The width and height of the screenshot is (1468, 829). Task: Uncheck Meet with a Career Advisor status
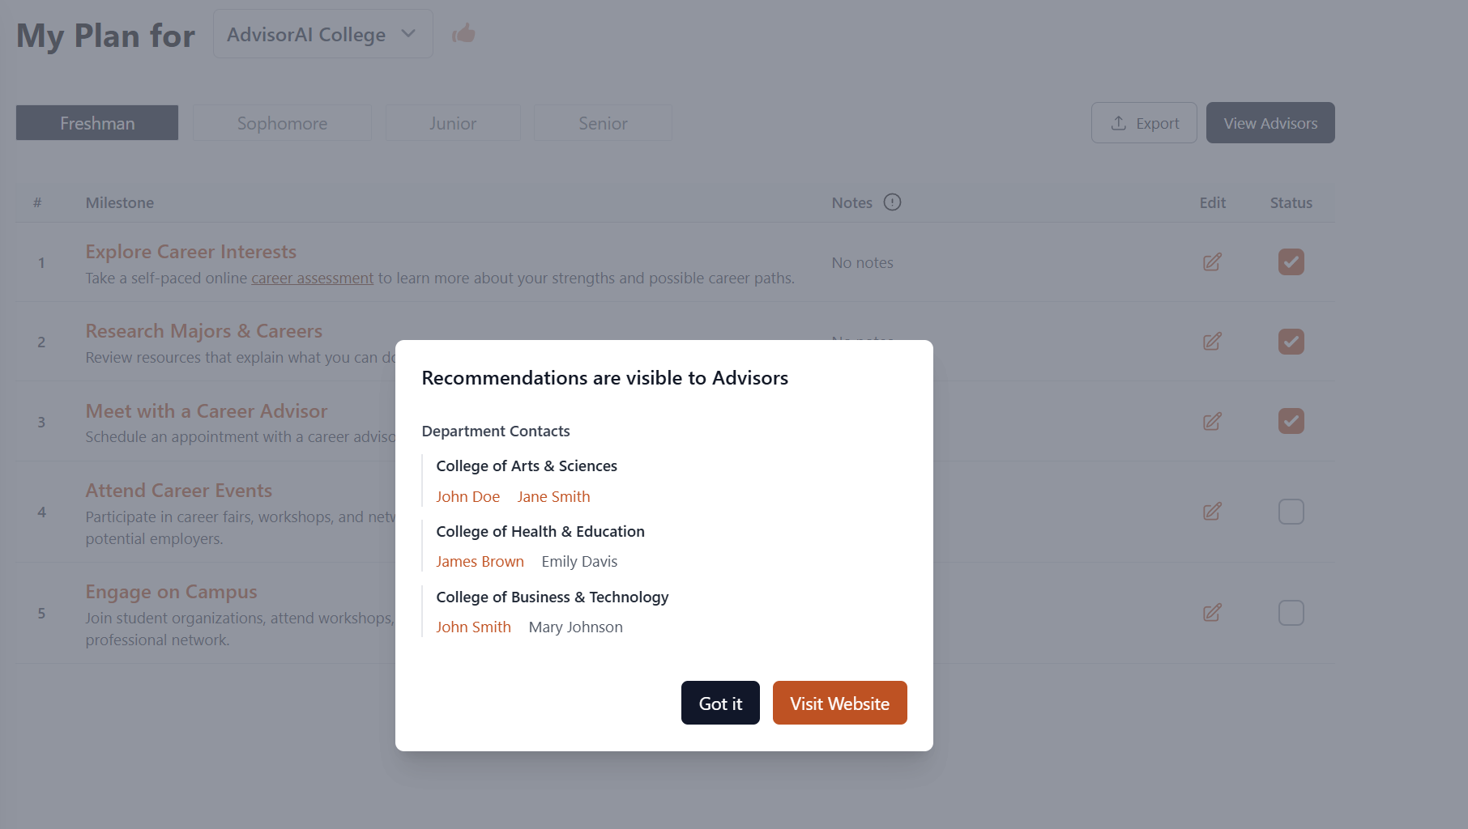coord(1291,422)
